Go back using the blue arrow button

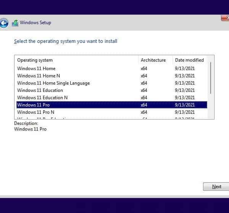pos(4,23)
